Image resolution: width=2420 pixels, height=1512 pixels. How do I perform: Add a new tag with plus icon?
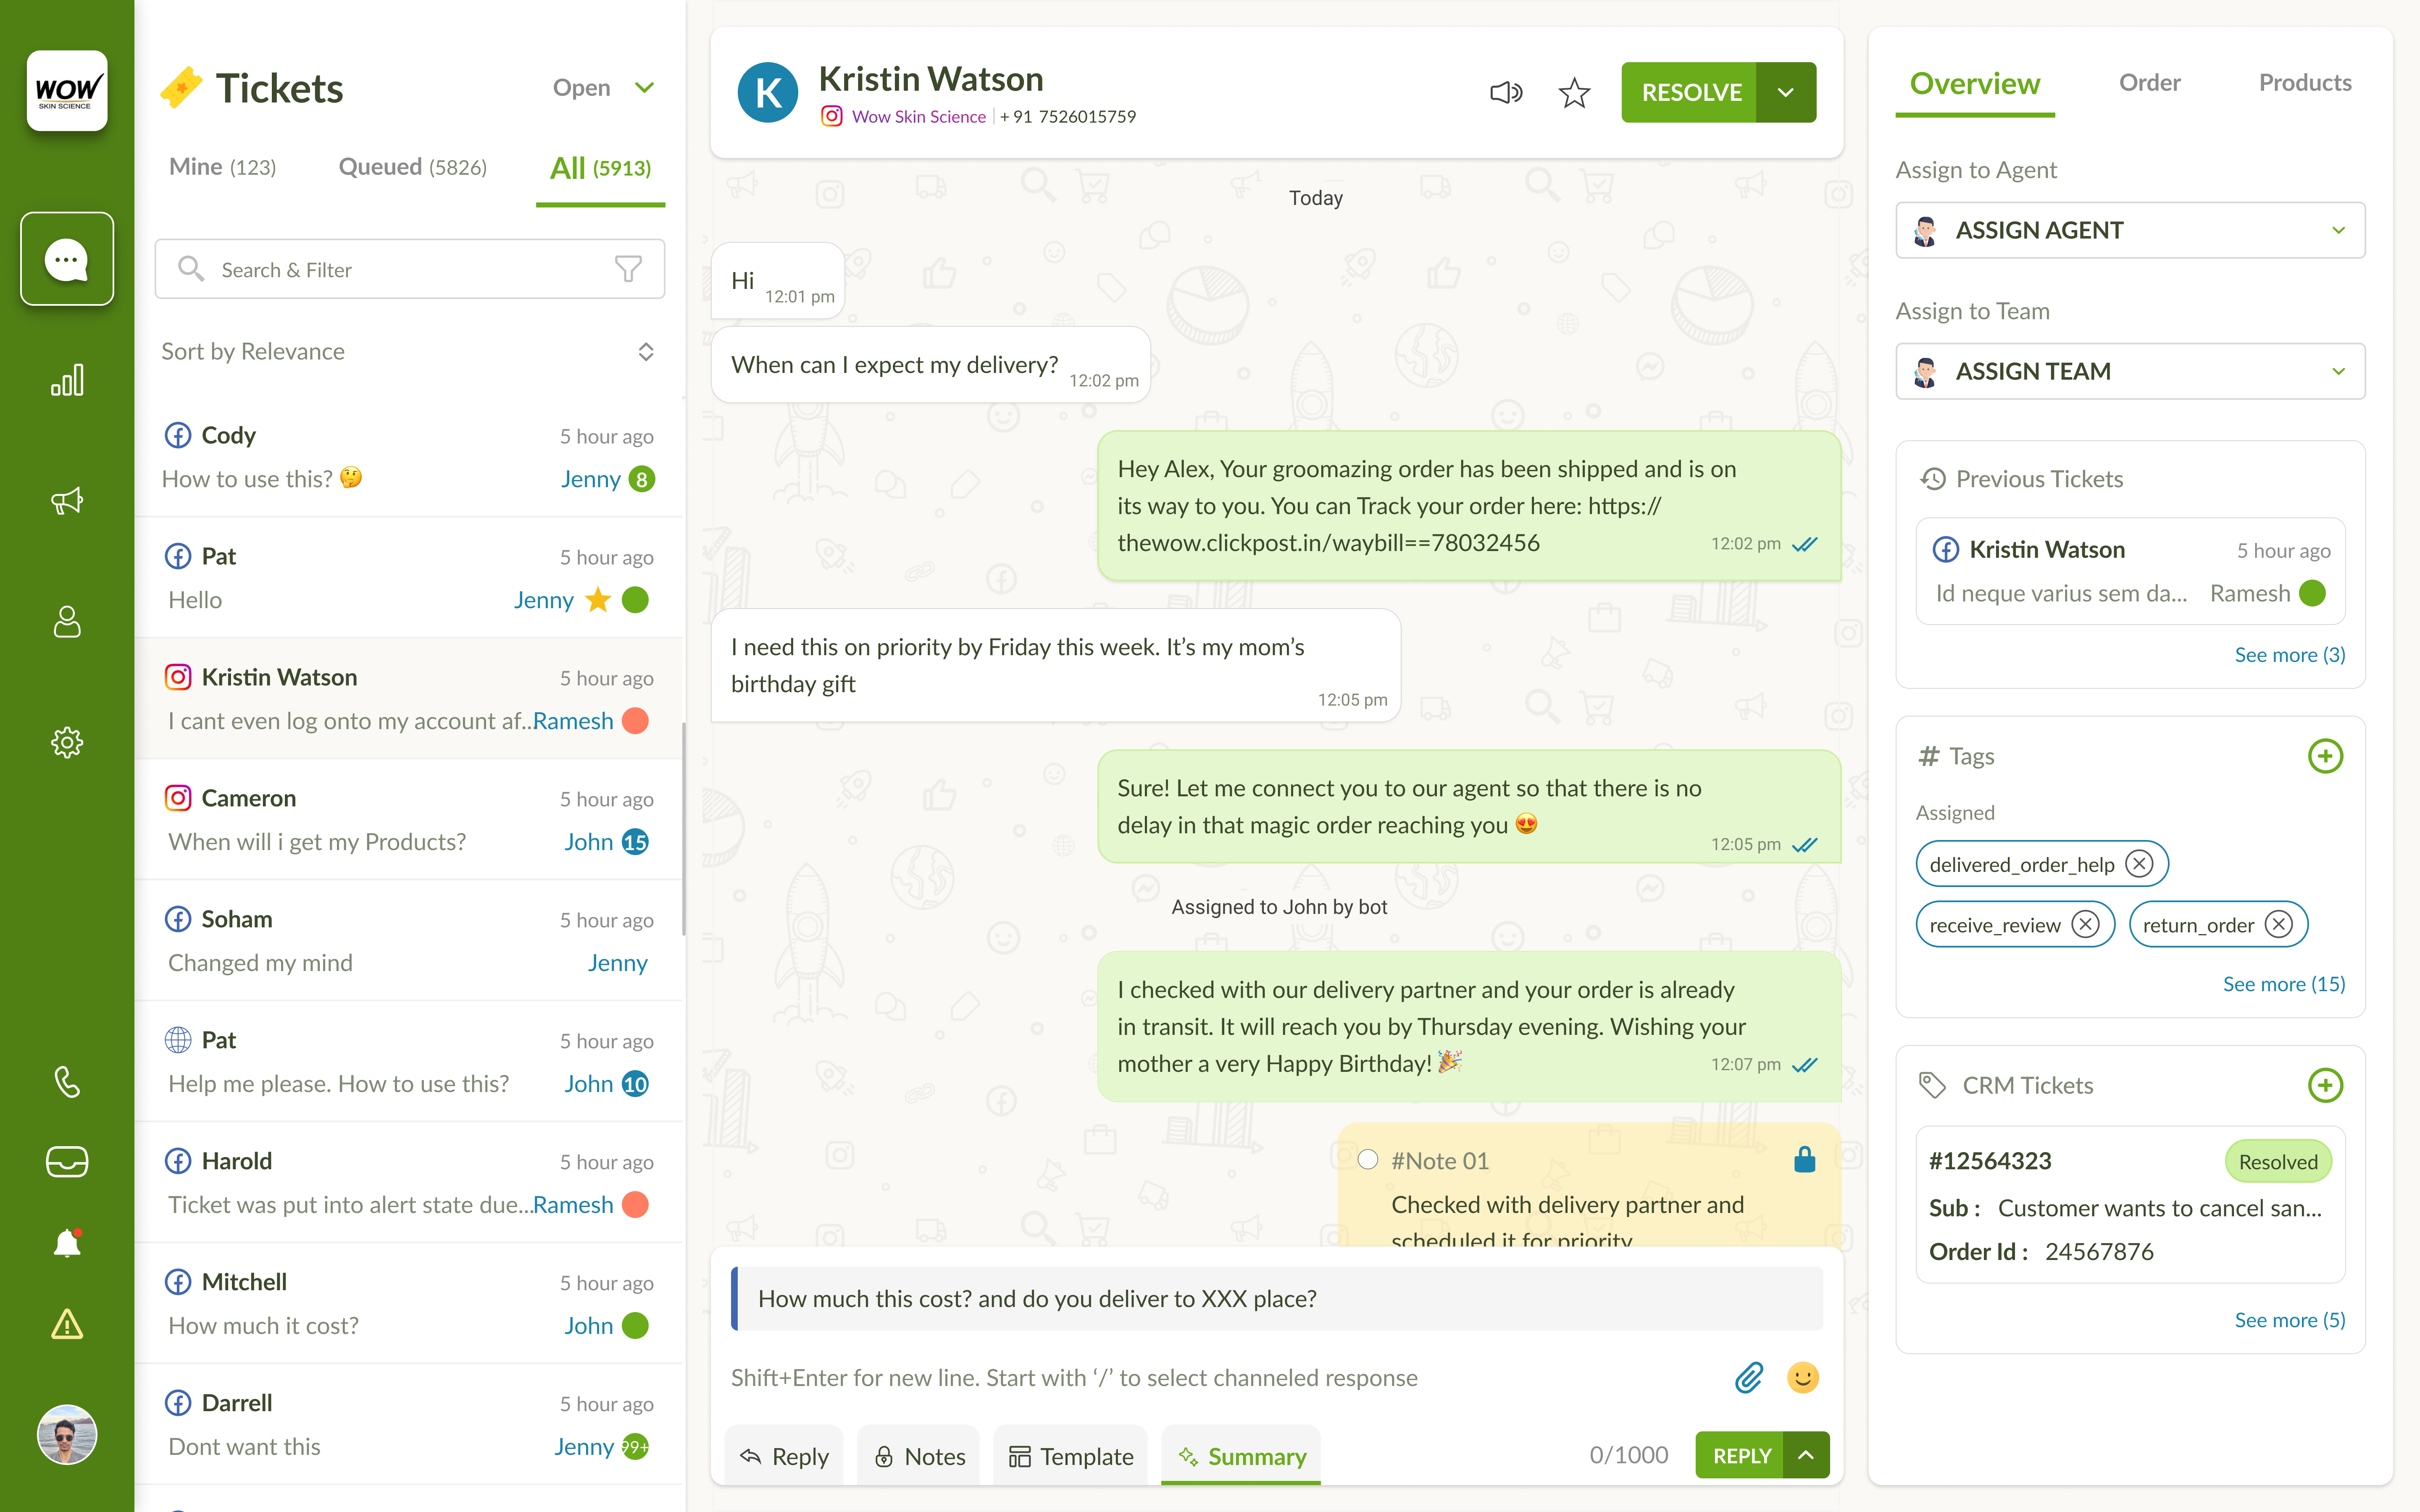click(x=2325, y=756)
